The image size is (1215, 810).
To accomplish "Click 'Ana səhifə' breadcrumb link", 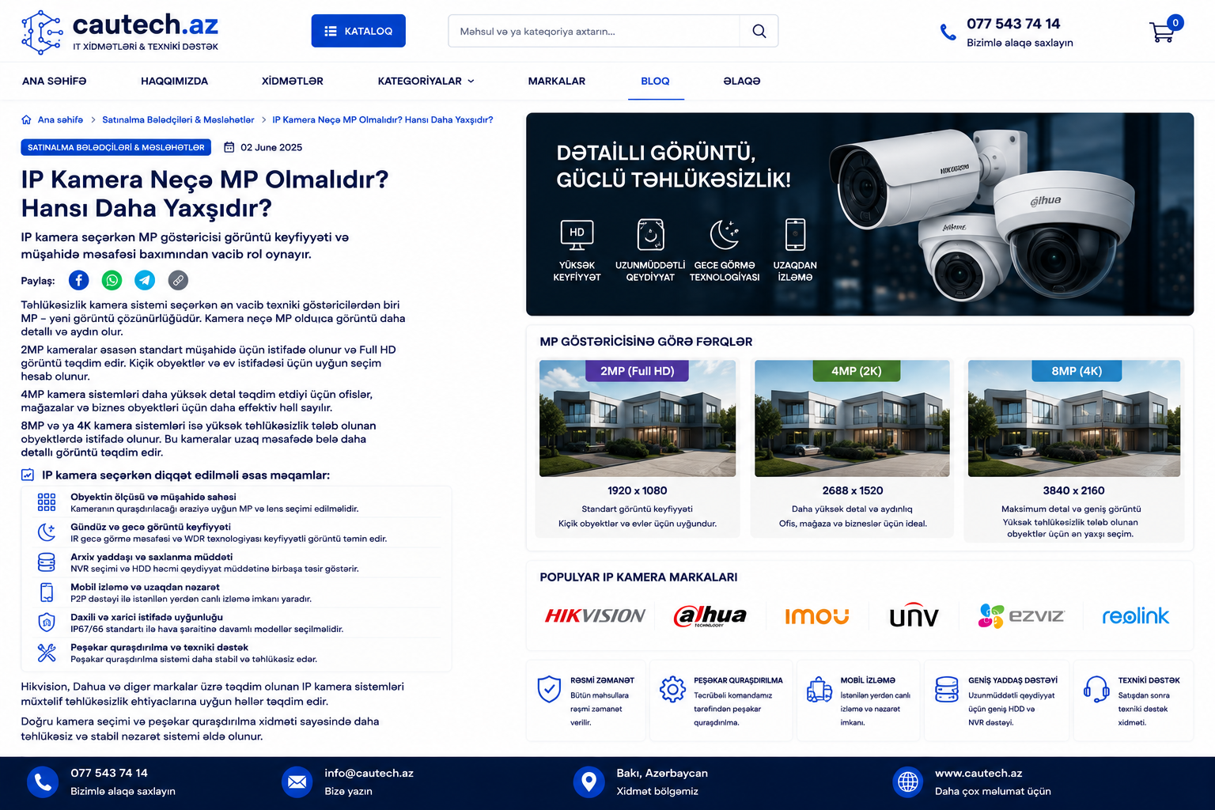I will tap(60, 119).
